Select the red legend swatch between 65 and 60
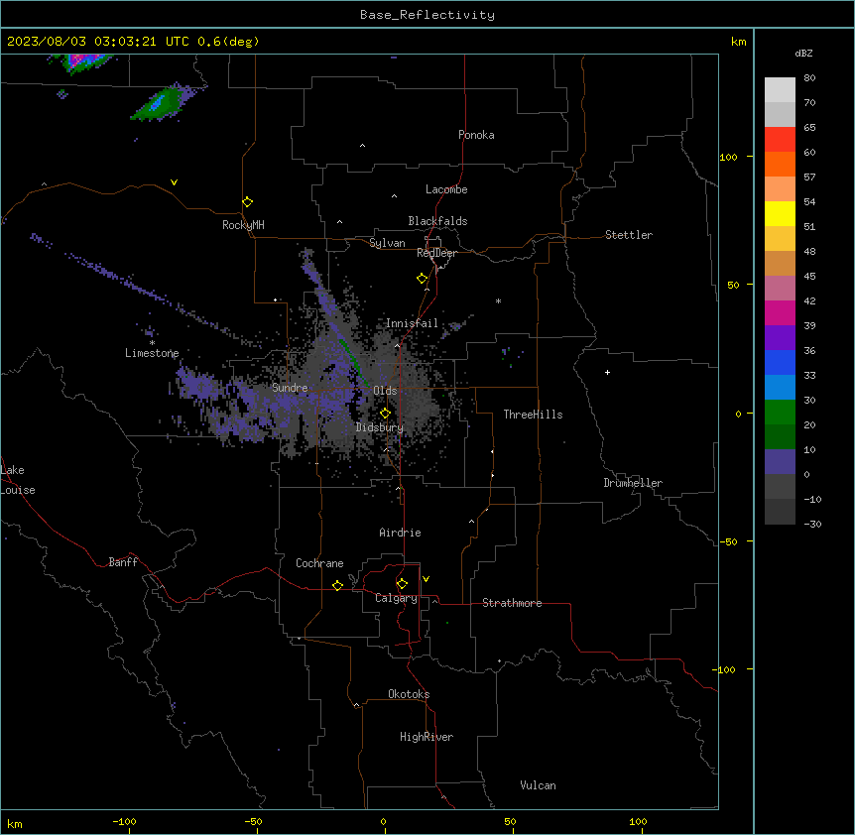The height and width of the screenshot is (835, 855). coord(780,140)
